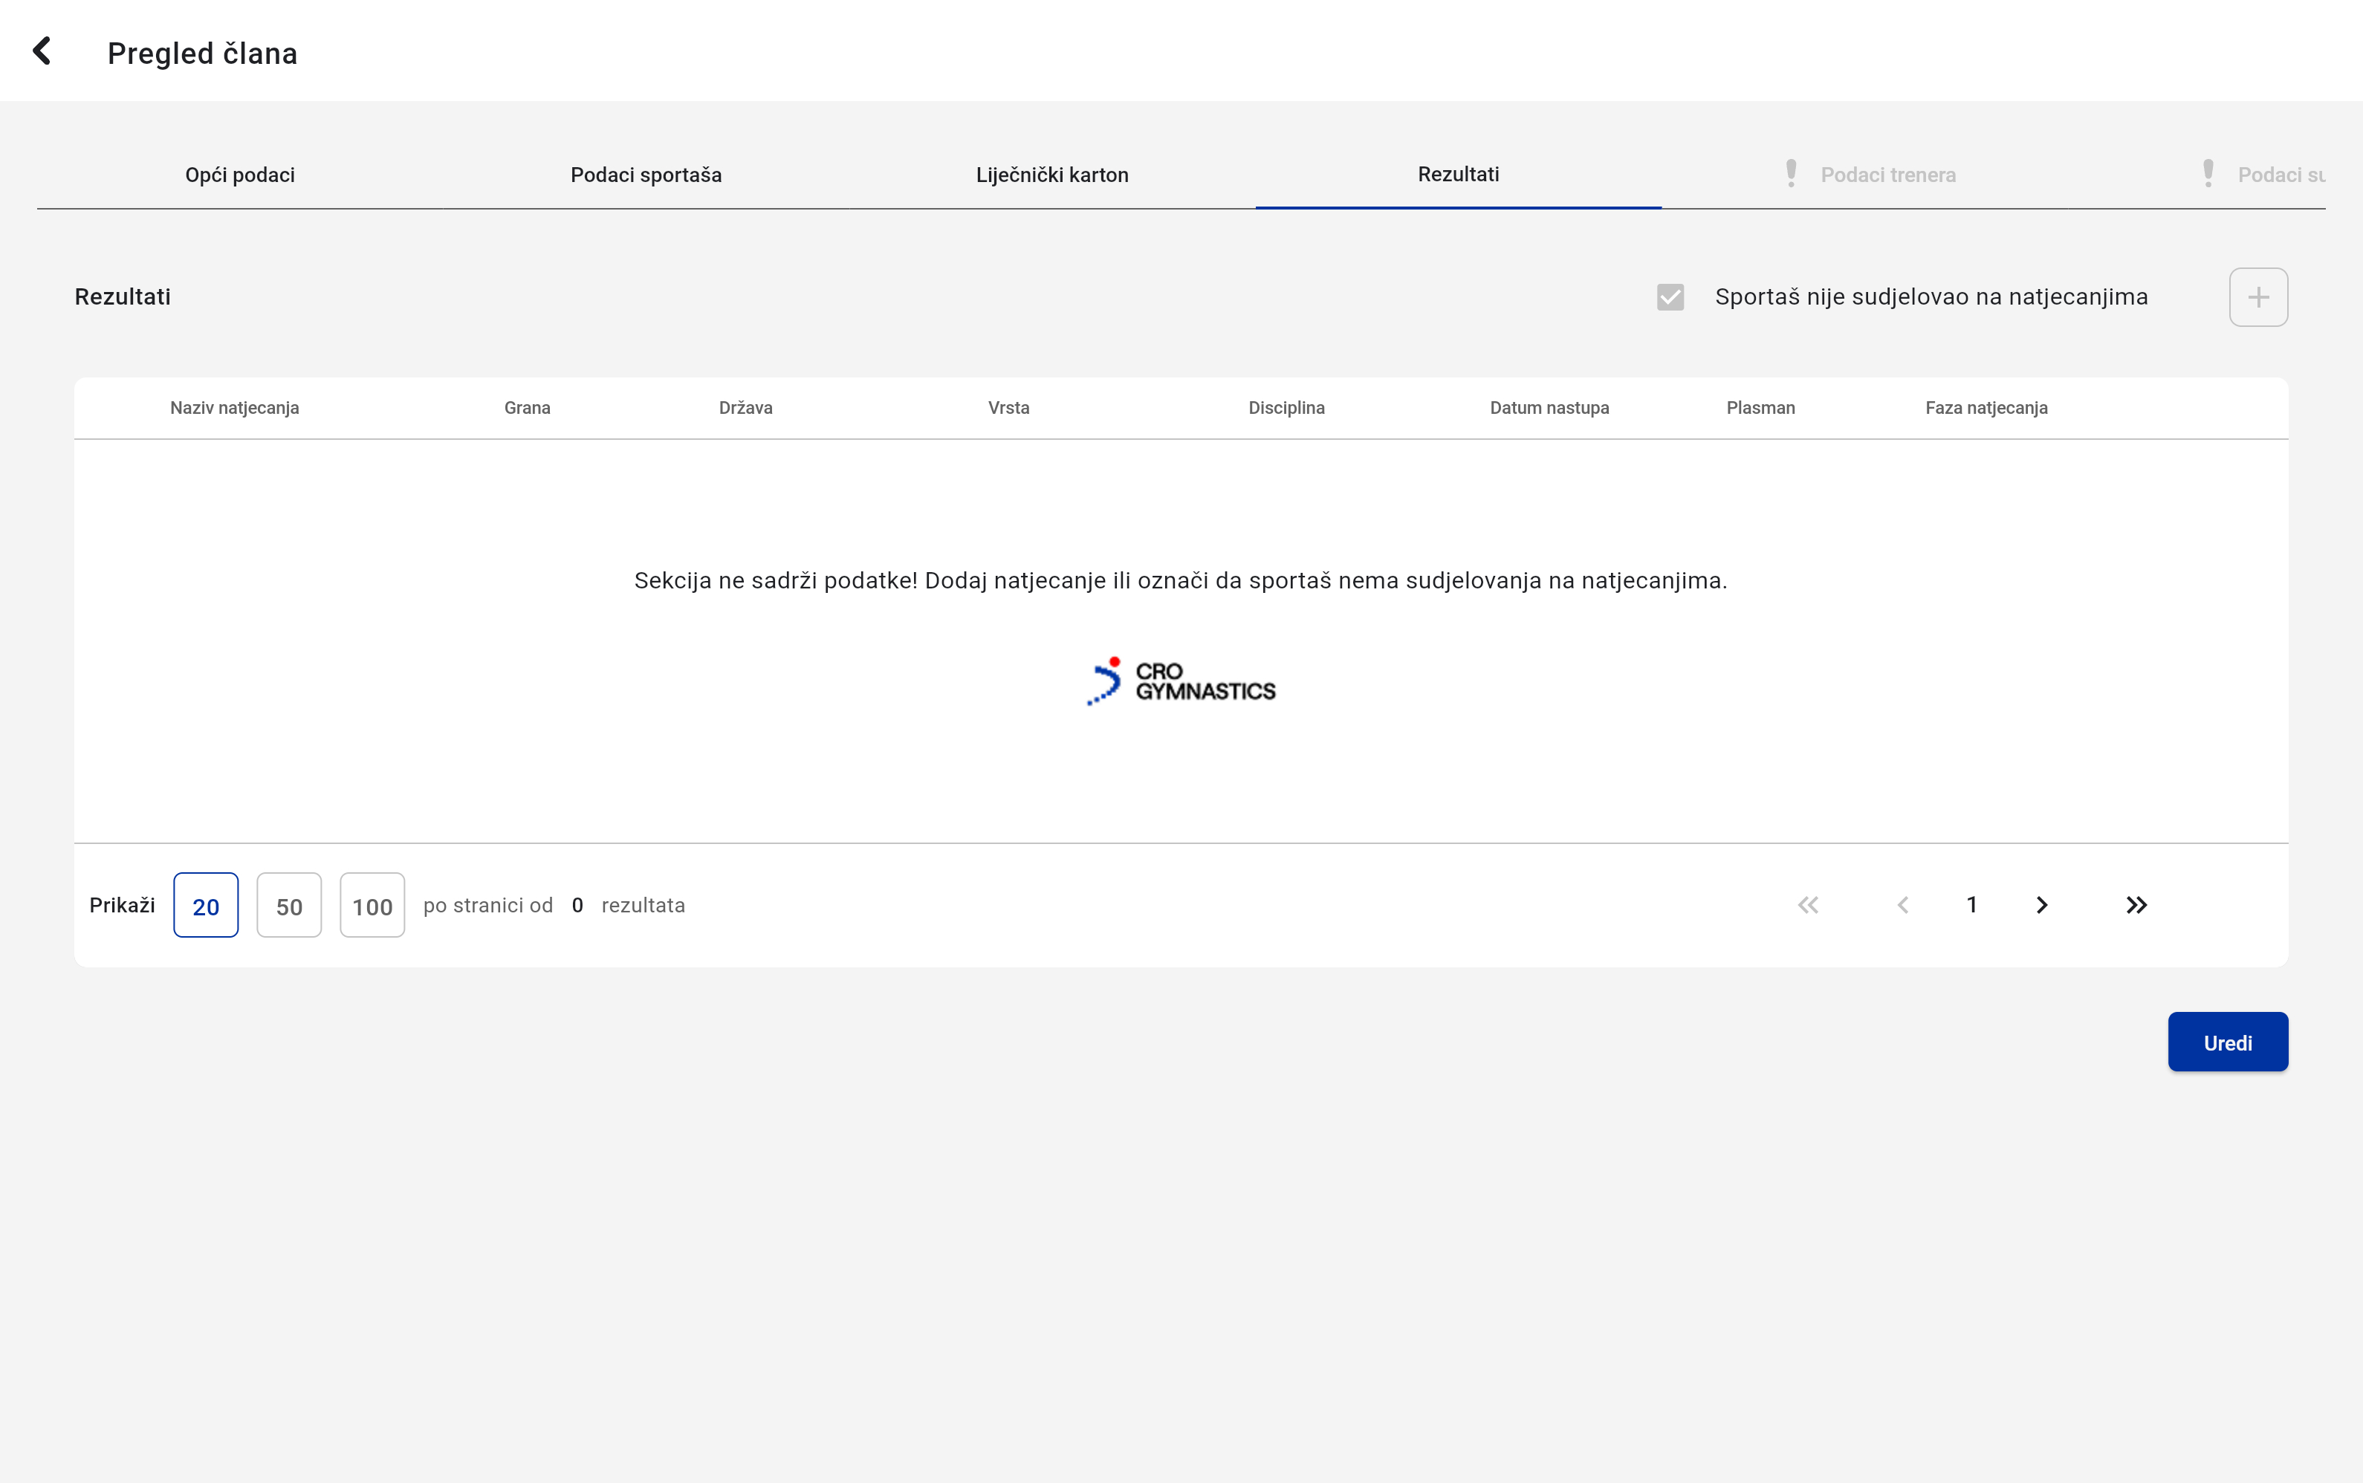
Task: Open the Opći podaci tab
Action: [239, 175]
